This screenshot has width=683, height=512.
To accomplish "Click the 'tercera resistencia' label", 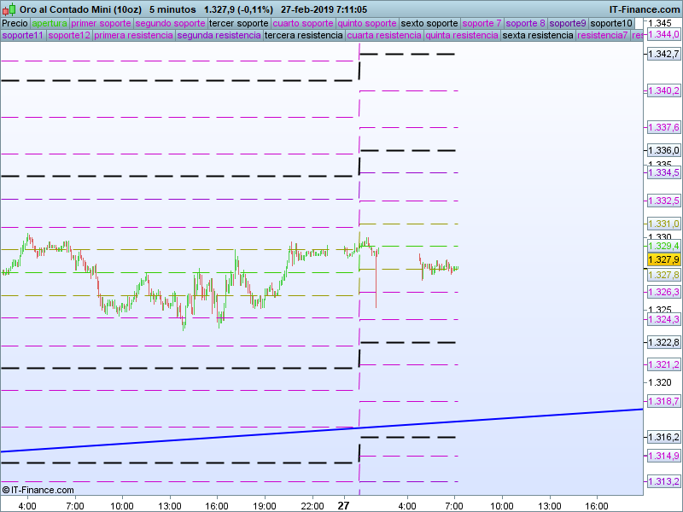I will pos(305,36).
